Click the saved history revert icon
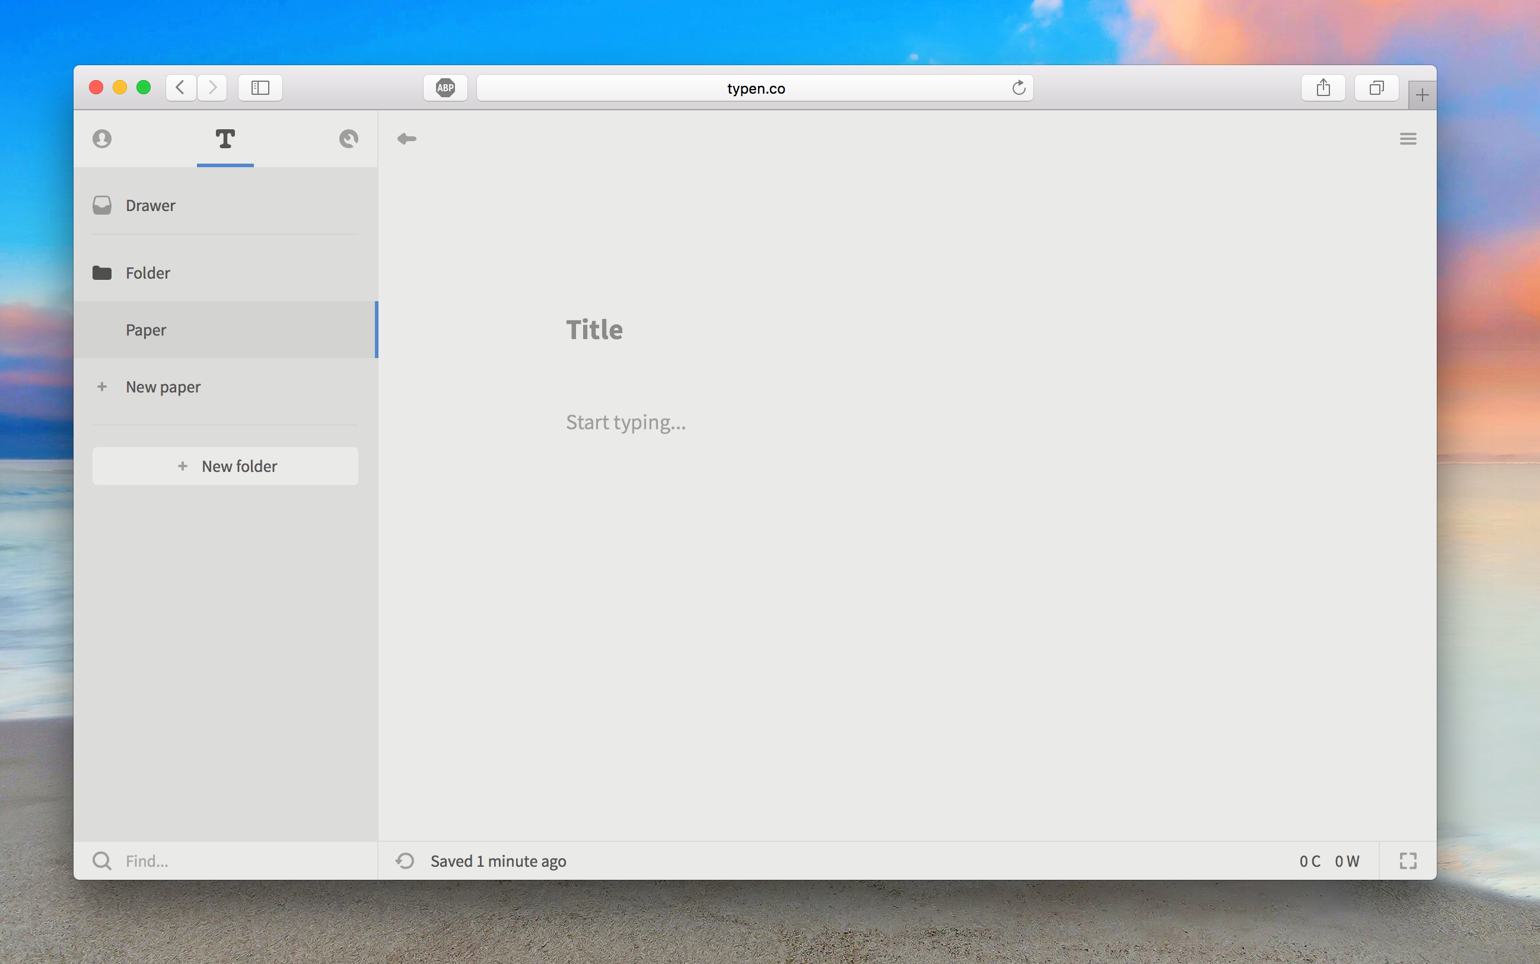 coord(405,861)
